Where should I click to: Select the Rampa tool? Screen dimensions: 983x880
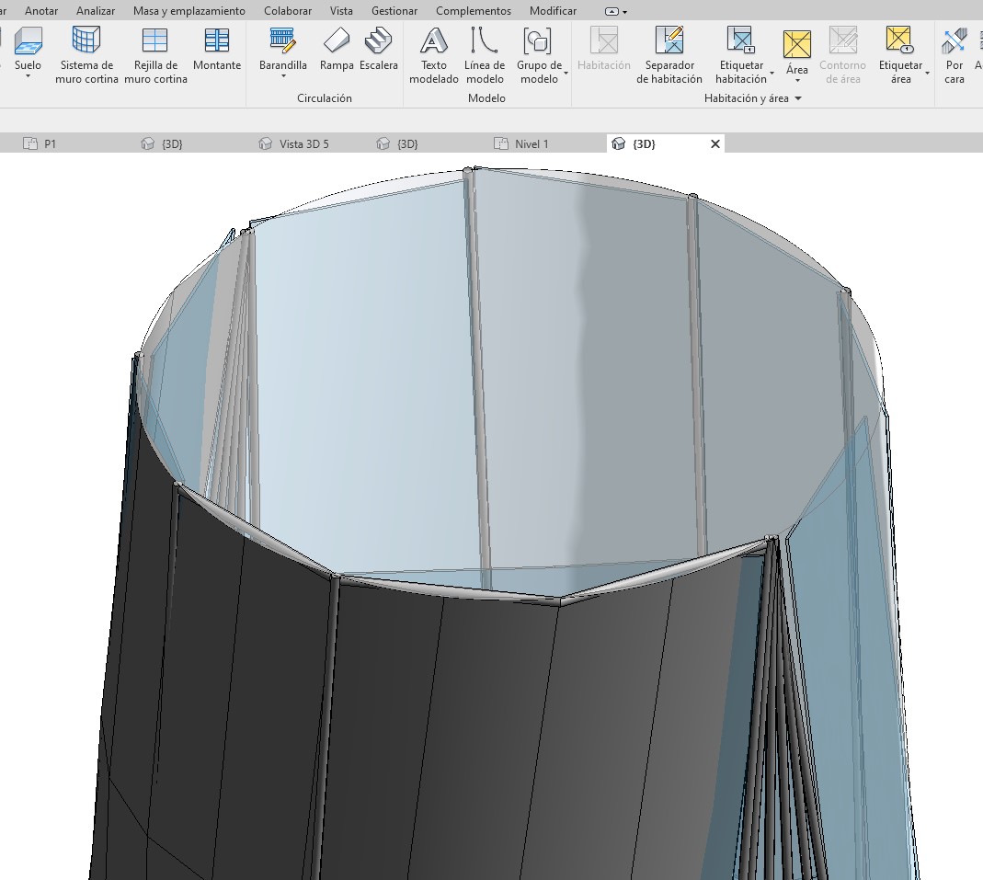pyautogui.click(x=337, y=49)
